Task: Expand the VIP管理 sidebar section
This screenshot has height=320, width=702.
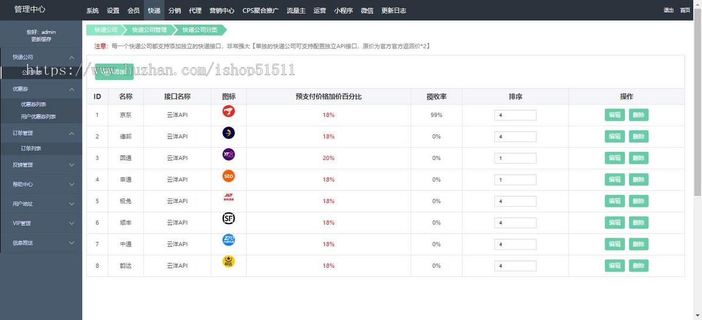Action: (41, 223)
